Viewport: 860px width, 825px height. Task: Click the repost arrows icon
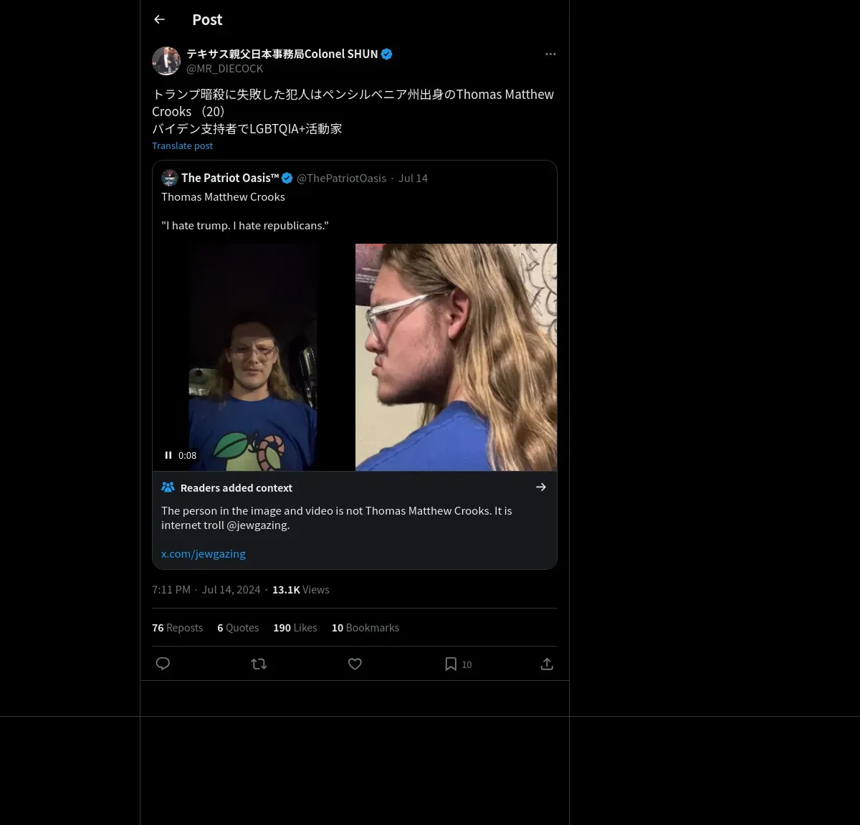[x=259, y=664]
